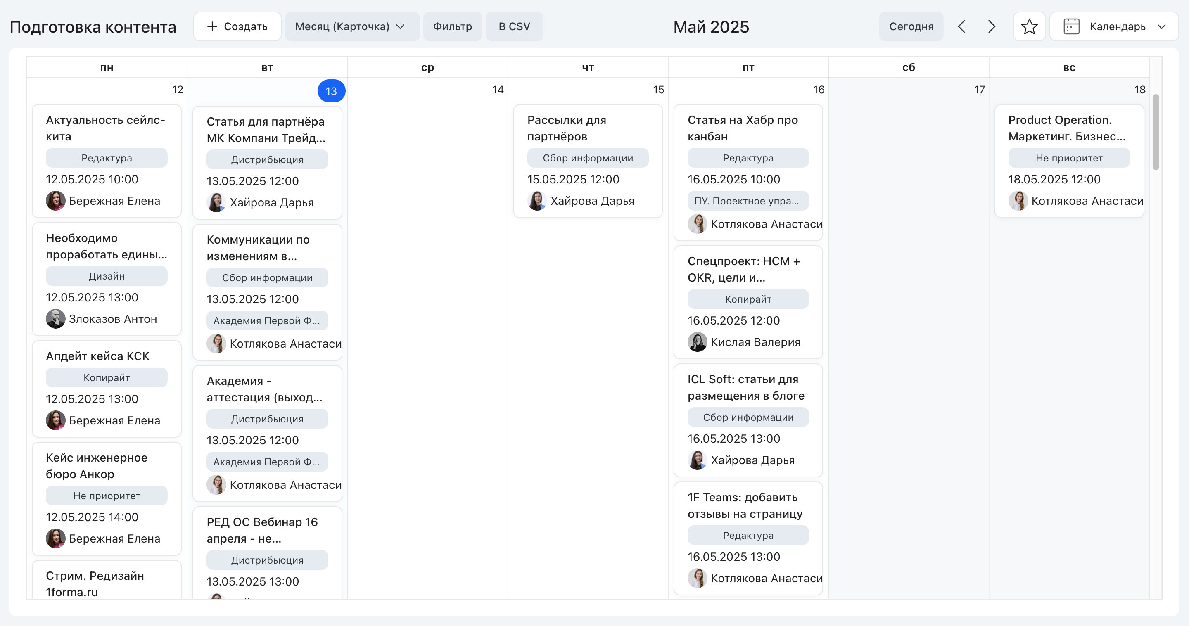This screenshot has height=626, width=1189.
Task: Open card Статья для партнёра МК Компани Трейд
Action: (267, 163)
